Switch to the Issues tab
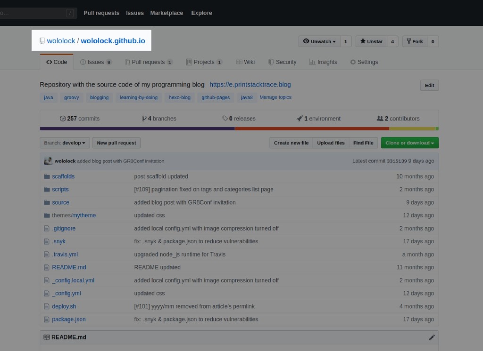 tap(96, 62)
